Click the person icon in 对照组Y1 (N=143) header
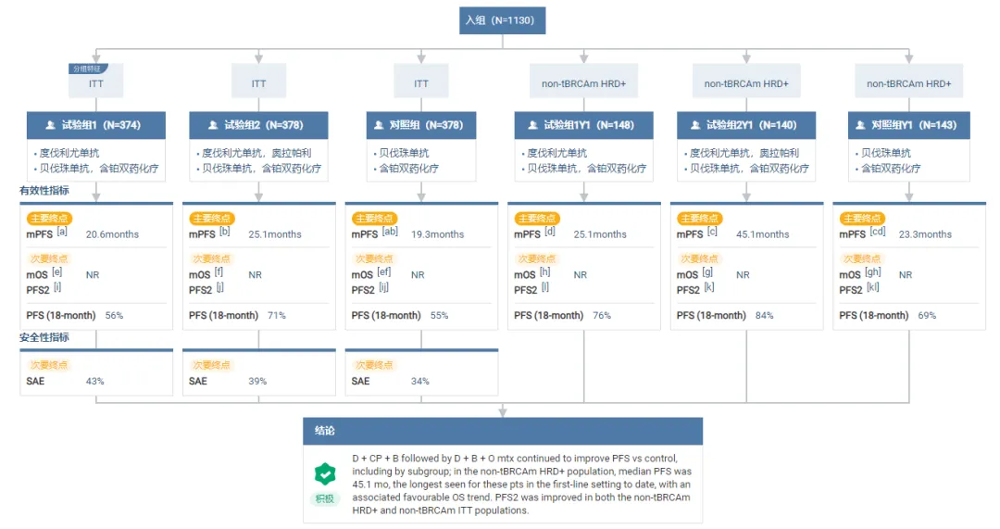 tap(861, 125)
